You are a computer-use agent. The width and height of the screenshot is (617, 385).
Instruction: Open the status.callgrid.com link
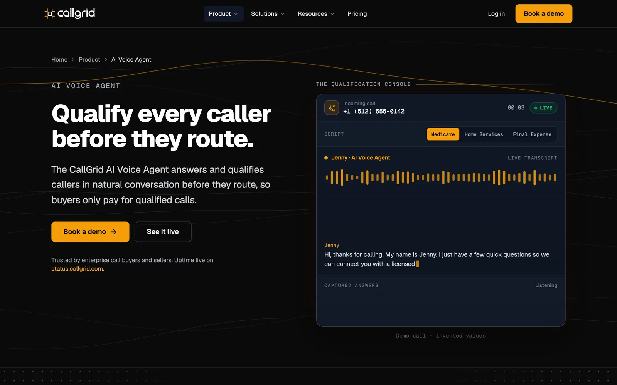click(78, 269)
